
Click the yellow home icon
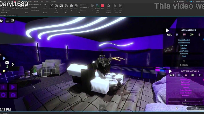4,71
